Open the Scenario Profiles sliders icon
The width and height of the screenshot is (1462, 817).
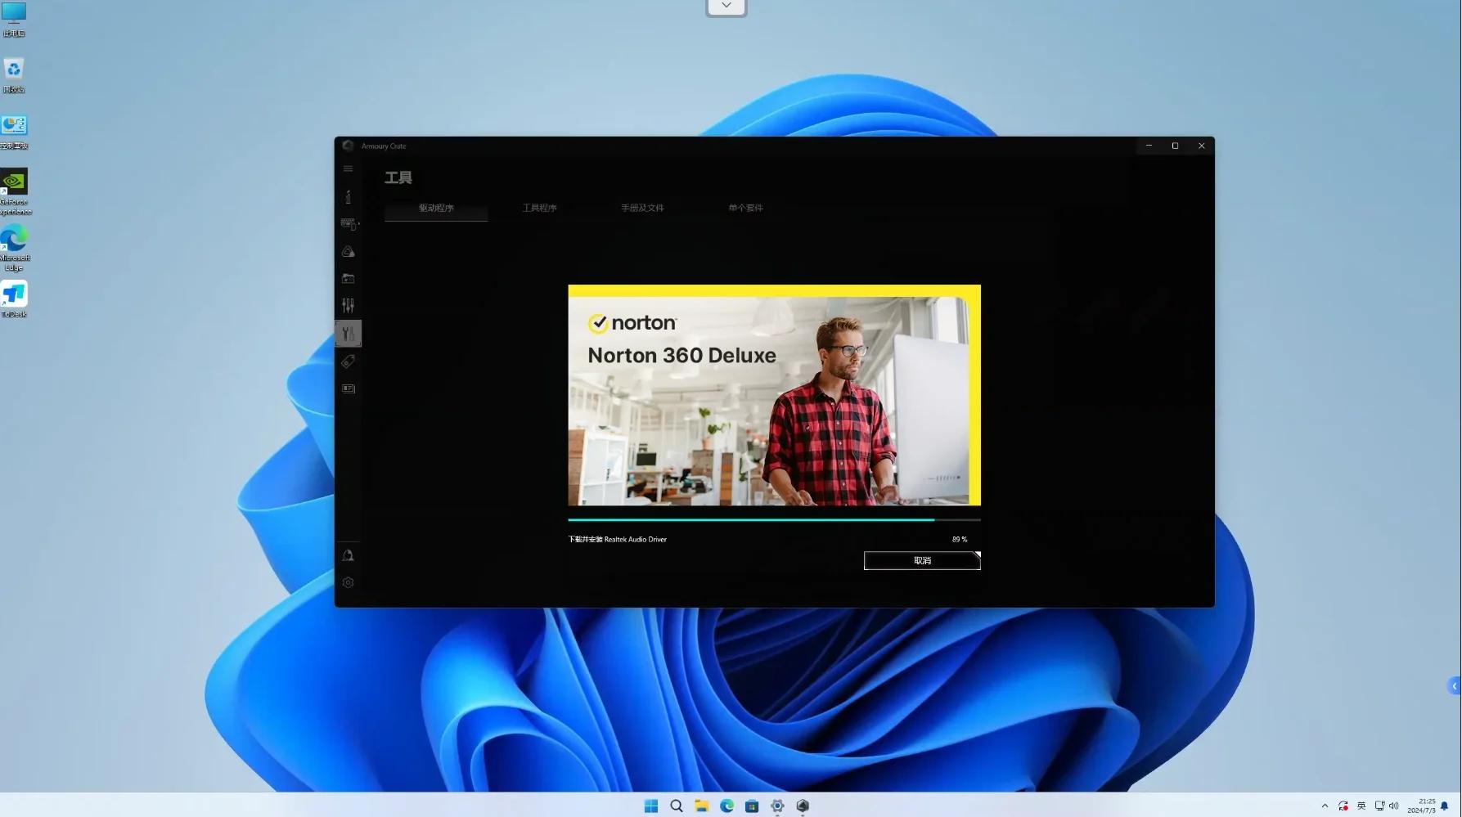coord(348,306)
